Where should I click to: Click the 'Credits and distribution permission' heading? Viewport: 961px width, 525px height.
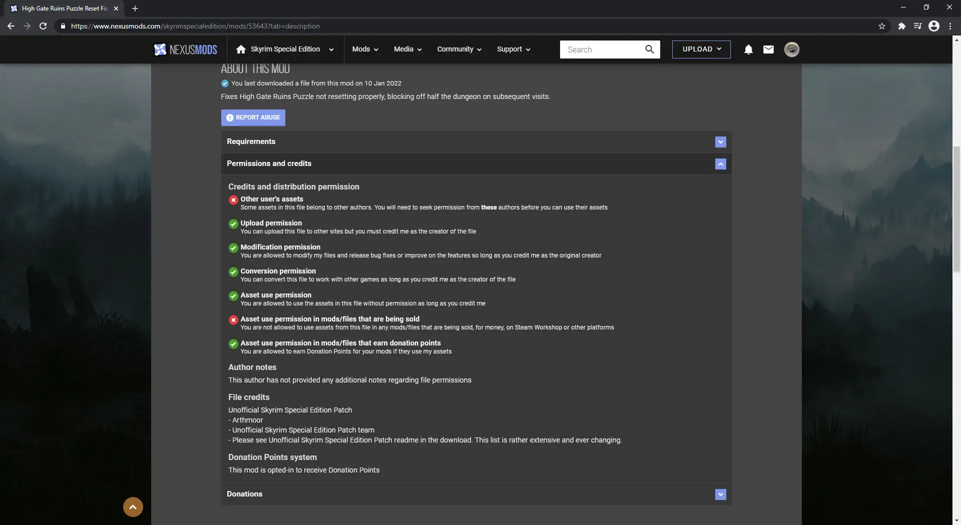[x=294, y=186]
